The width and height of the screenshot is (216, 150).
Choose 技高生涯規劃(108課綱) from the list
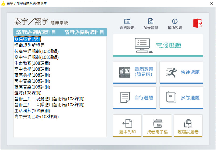tap(36, 51)
